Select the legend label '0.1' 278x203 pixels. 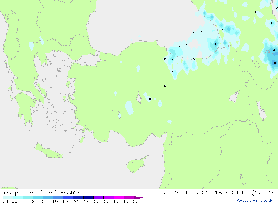tap(5, 201)
